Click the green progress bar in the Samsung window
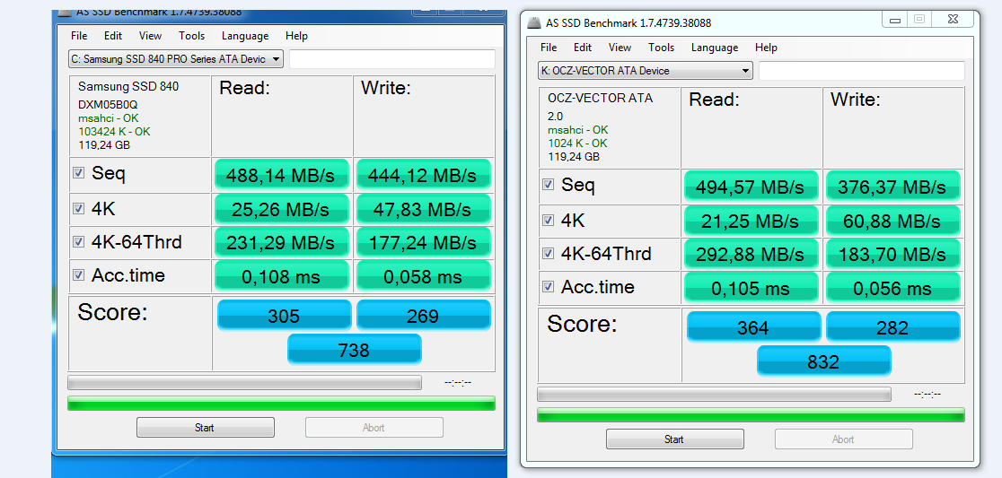Viewport: 1002px width, 478px height. tap(282, 404)
